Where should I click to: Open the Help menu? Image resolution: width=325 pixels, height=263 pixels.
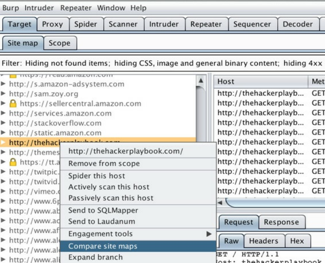point(139,8)
